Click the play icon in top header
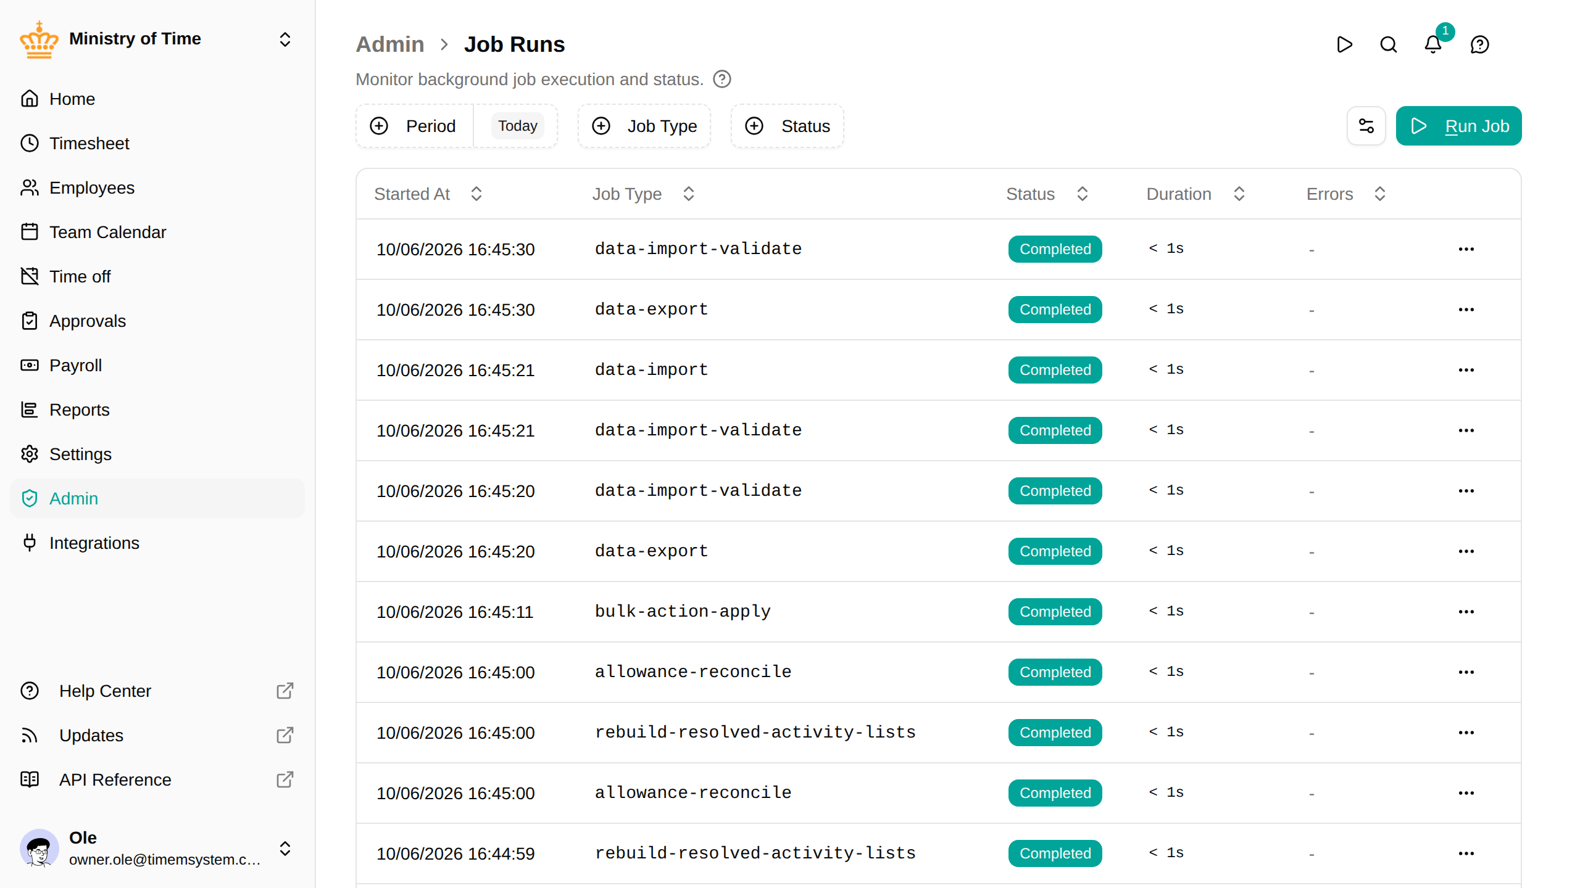The height and width of the screenshot is (888, 1580). point(1344,44)
